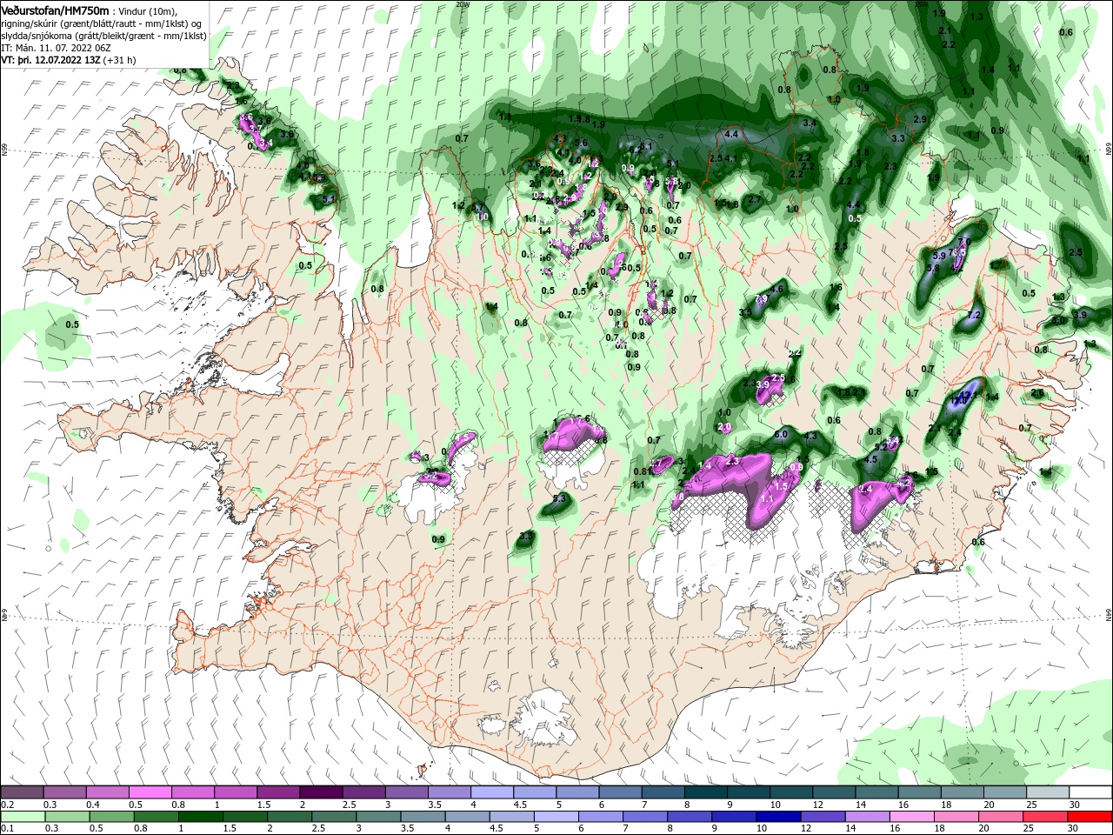Select the palest green rain swatch between 0.1 and 0.3

[22, 817]
